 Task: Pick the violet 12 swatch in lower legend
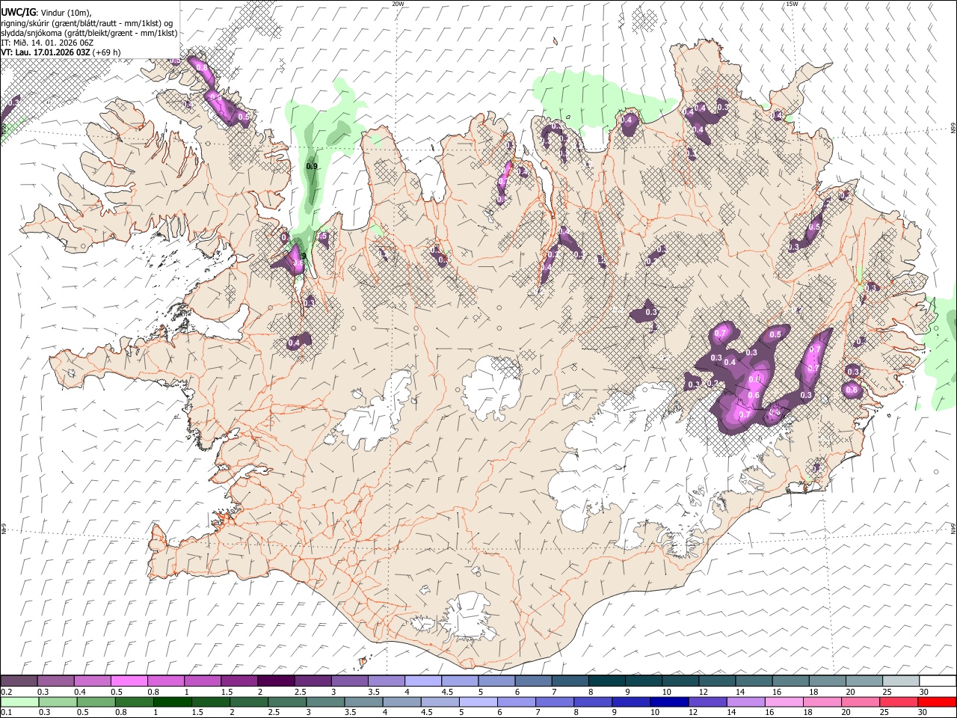pyautogui.click(x=707, y=702)
